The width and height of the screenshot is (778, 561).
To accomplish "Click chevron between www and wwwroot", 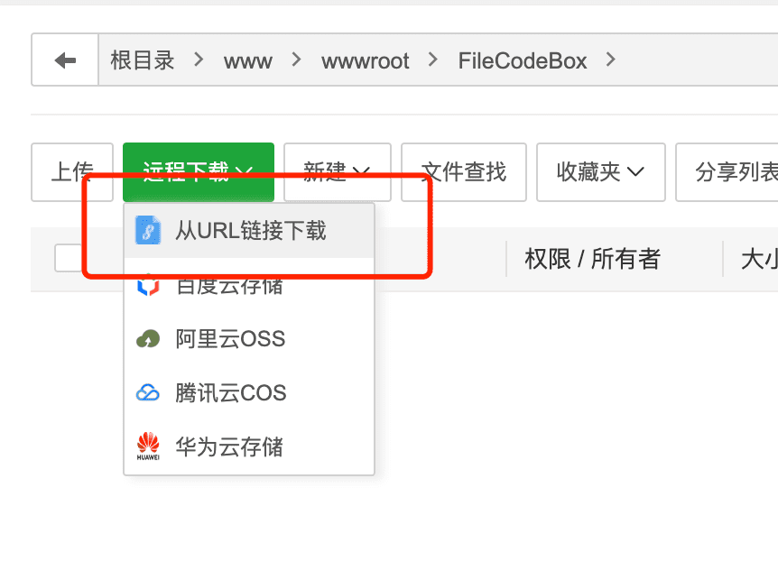I will (x=297, y=60).
